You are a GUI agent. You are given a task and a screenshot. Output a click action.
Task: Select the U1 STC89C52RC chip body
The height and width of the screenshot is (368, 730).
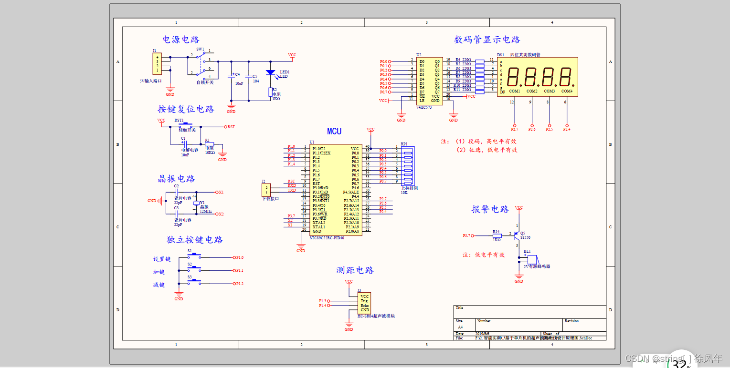tap(336, 189)
